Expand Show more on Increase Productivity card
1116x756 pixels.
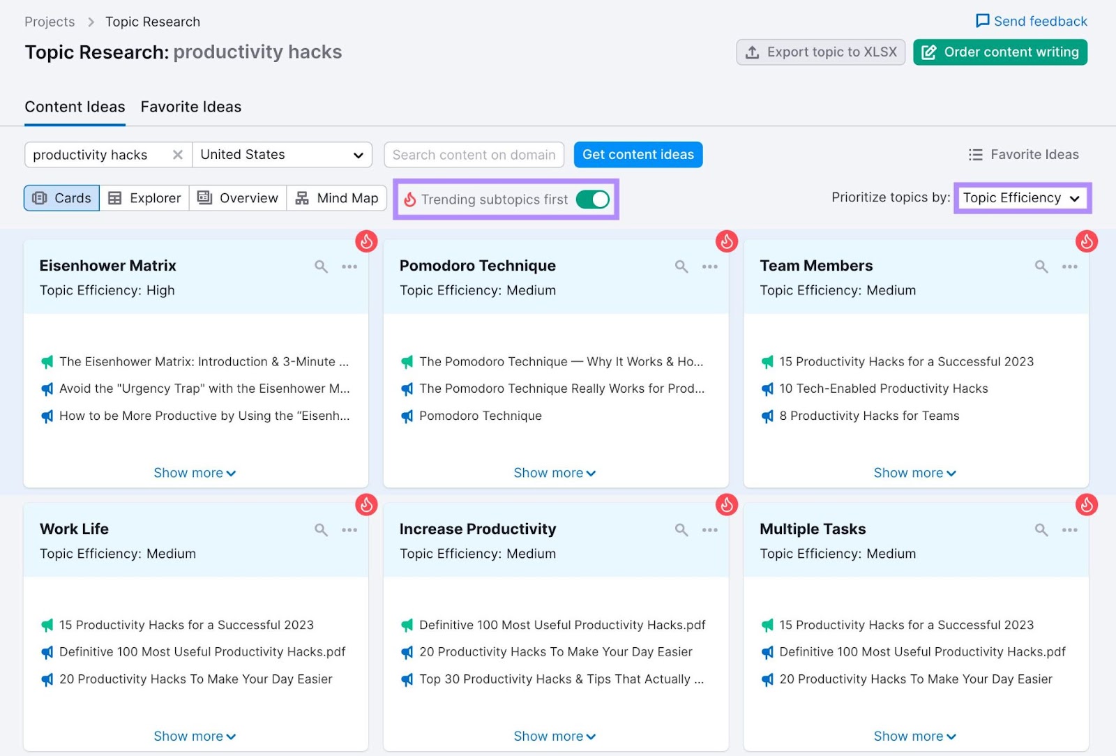[x=555, y=736]
